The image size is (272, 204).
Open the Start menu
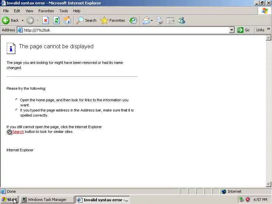[9, 200]
